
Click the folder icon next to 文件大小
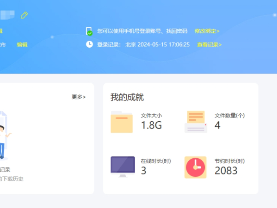point(122,122)
